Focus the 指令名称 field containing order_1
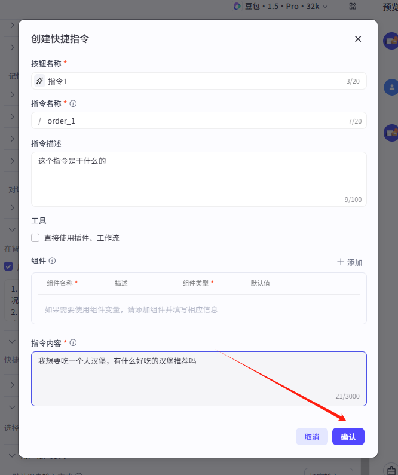This screenshot has width=398, height=475. pos(191,121)
